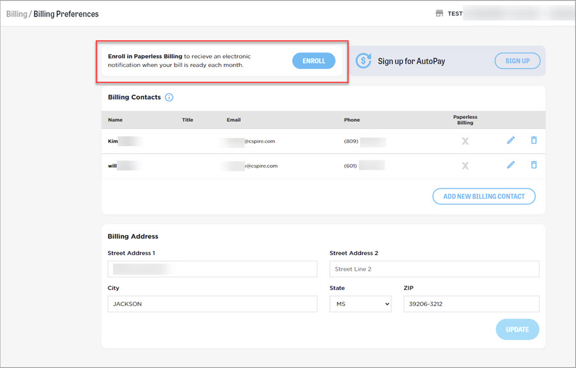Click Add New Billing Contact button

[483, 196]
